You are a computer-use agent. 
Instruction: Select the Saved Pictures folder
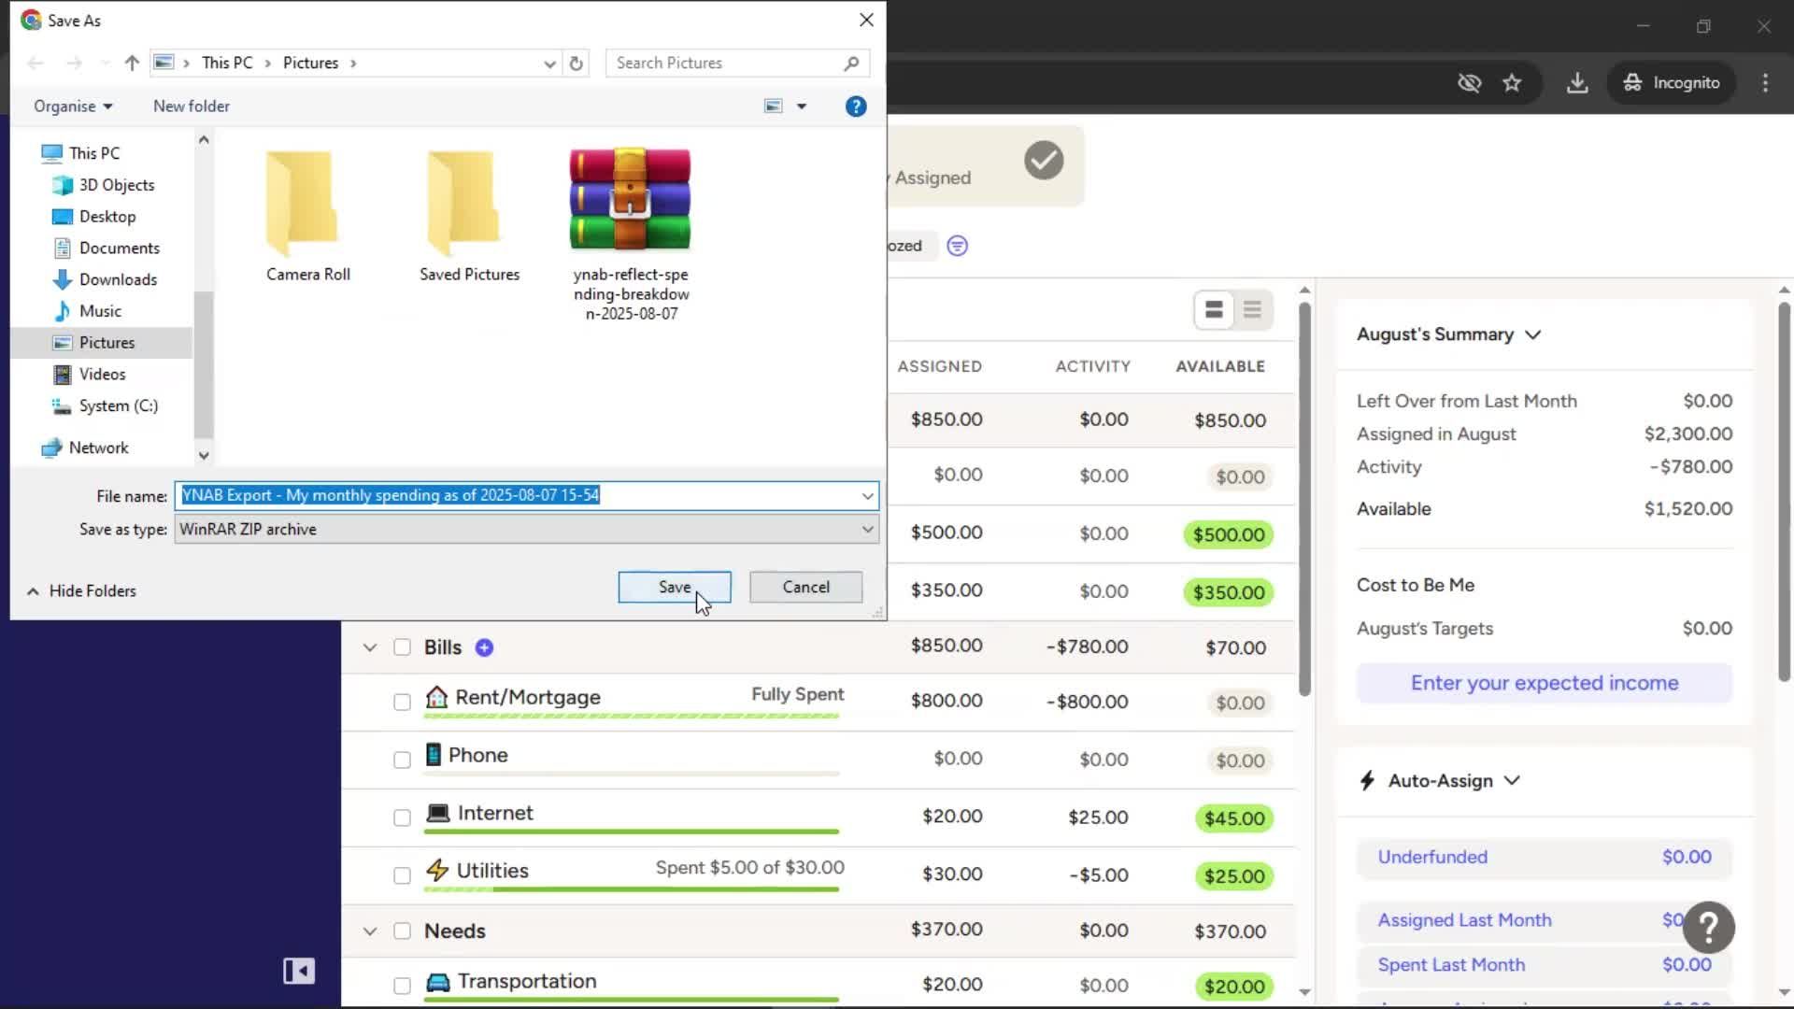click(x=469, y=215)
